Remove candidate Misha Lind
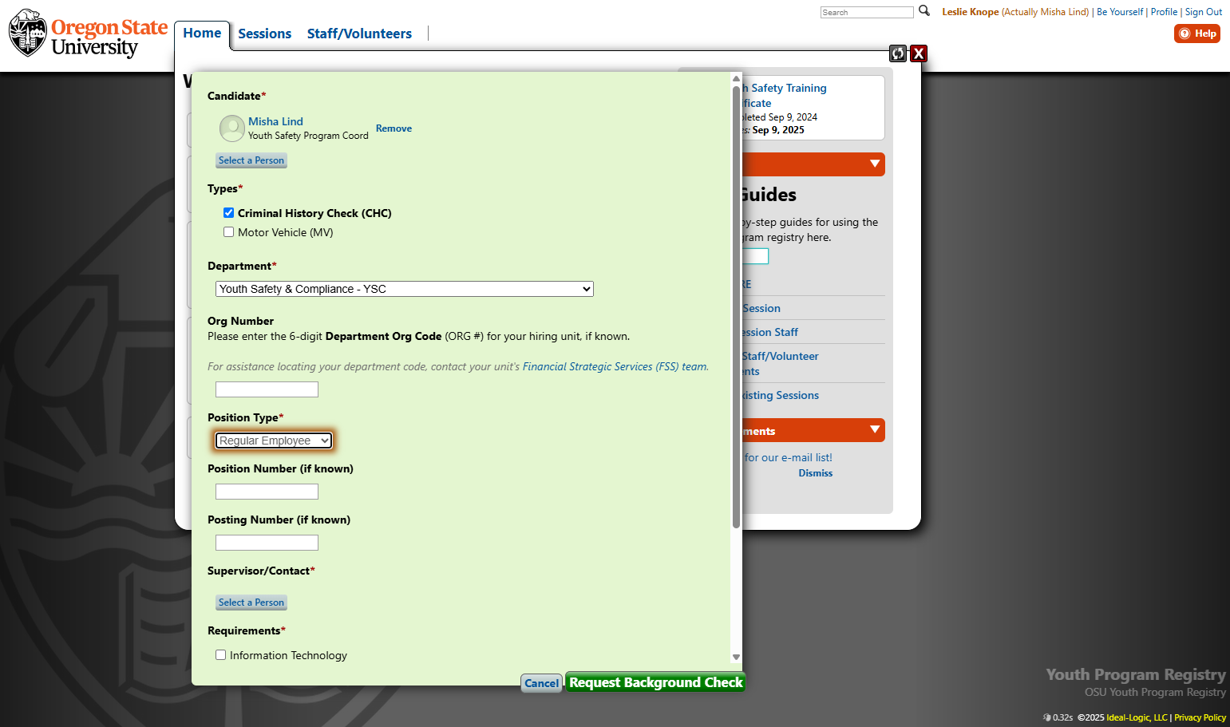1230x727 pixels. [x=394, y=128]
